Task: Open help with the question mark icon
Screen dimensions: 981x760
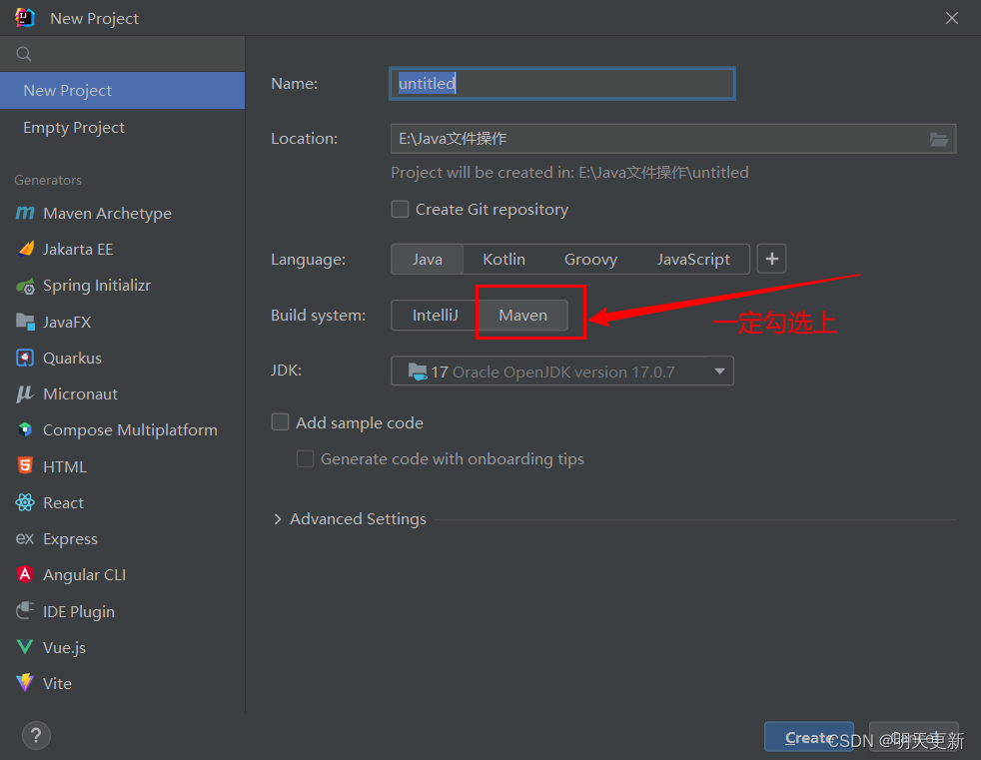Action: click(x=36, y=736)
